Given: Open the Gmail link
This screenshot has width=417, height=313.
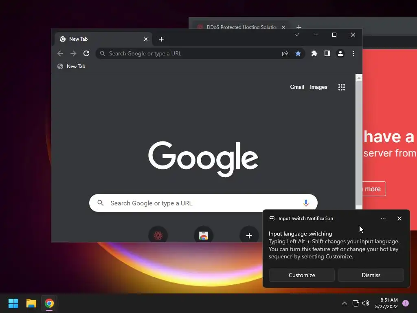Looking at the screenshot, I should click(297, 87).
